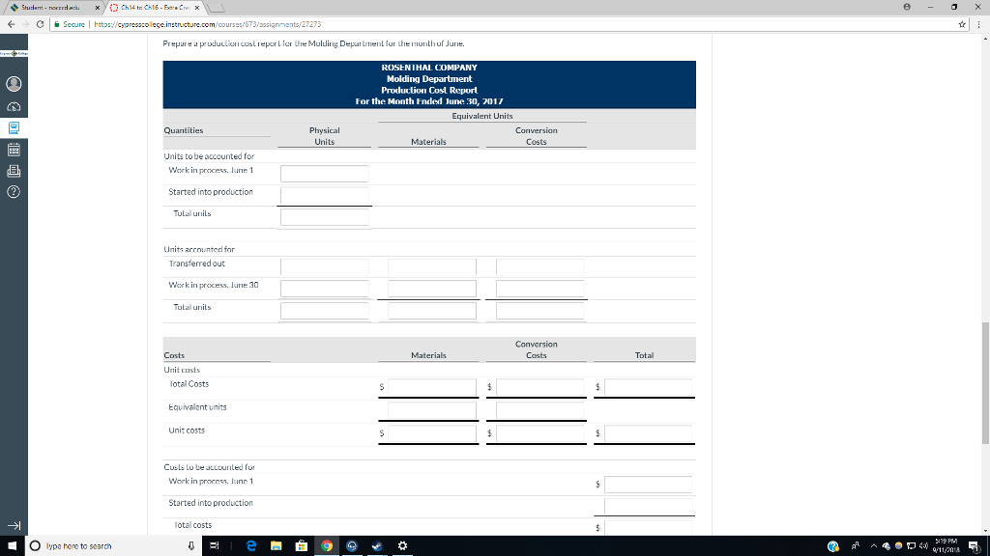The height and width of the screenshot is (556, 990).
Task: Click Unit costs total column field
Action: (x=648, y=433)
